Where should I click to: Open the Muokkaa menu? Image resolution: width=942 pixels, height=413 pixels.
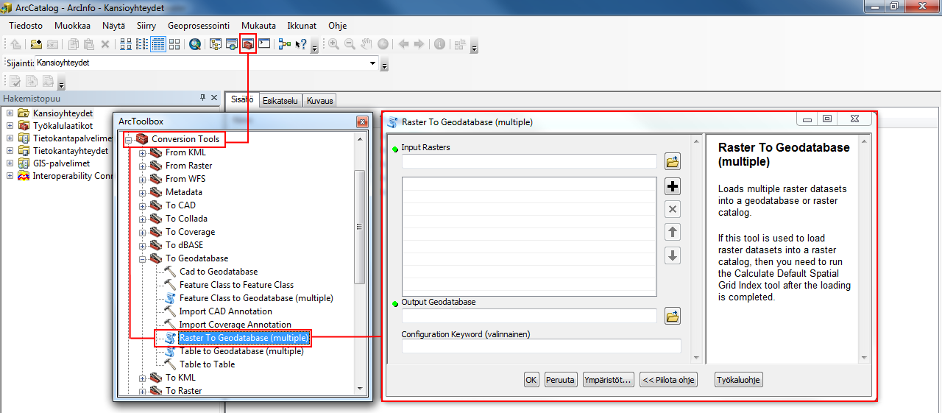click(x=72, y=25)
